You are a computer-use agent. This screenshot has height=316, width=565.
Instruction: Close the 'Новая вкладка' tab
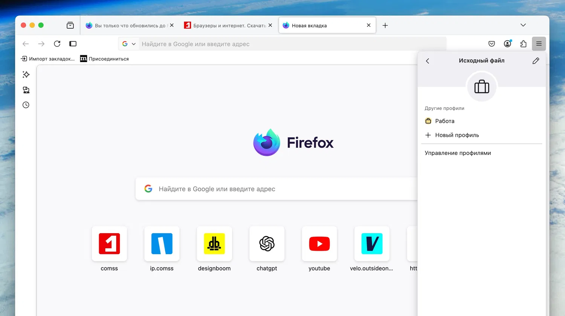coord(369,25)
